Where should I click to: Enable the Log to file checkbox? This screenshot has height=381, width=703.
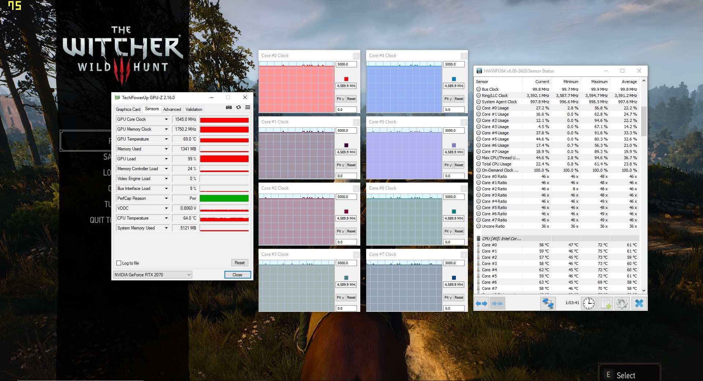(x=119, y=263)
